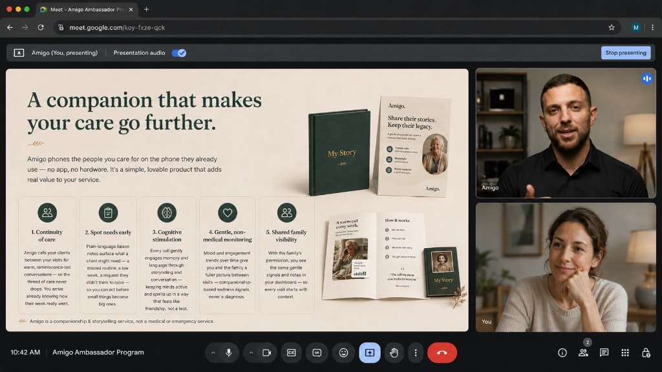The image size is (662, 372).
Task: Click Stop presenting
Action: click(626, 53)
